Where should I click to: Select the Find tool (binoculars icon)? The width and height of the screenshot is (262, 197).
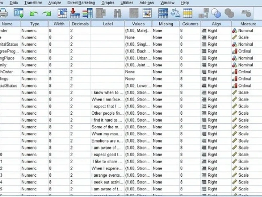pyautogui.click(x=117, y=13)
